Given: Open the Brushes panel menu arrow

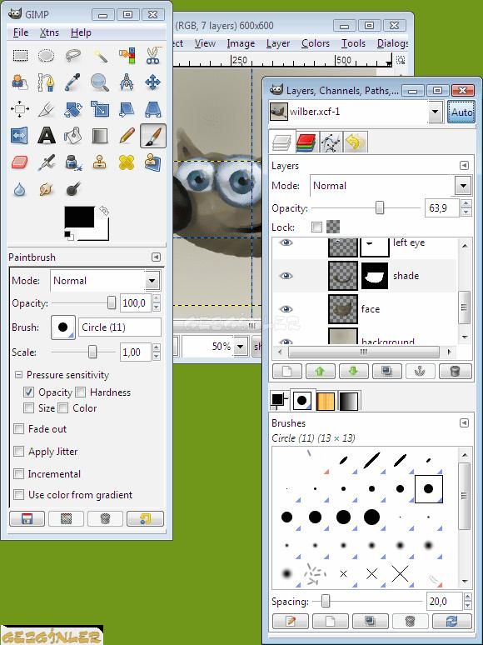Looking at the screenshot, I should click(x=464, y=422).
